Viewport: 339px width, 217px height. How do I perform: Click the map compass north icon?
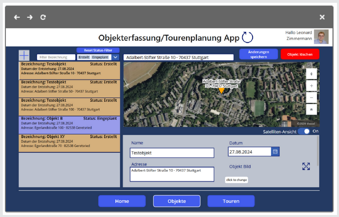pyautogui.click(x=311, y=74)
